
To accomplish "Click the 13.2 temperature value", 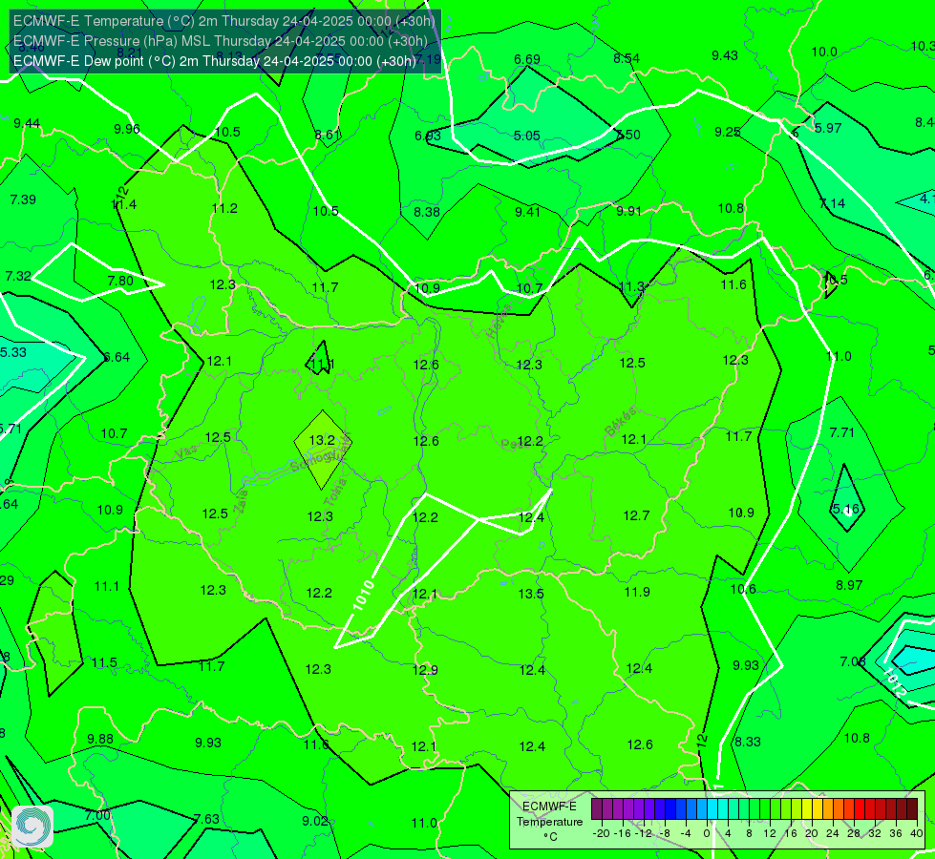I will pyautogui.click(x=322, y=440).
